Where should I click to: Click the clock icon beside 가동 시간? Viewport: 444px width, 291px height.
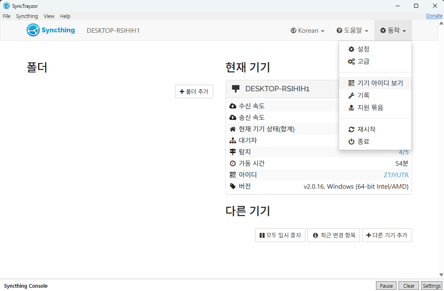tap(233, 163)
